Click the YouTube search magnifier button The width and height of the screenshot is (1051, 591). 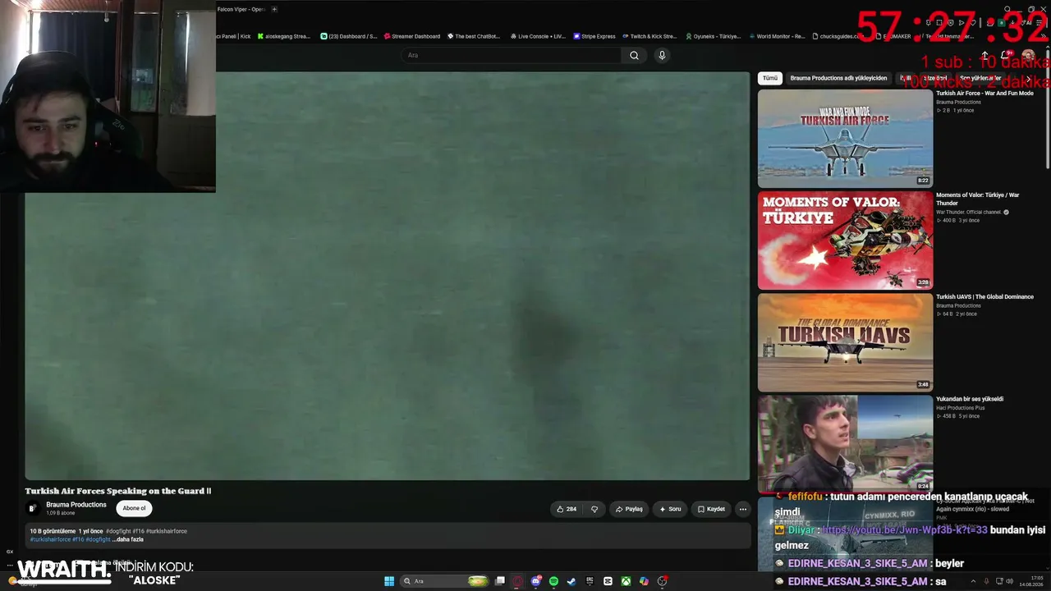(x=634, y=55)
